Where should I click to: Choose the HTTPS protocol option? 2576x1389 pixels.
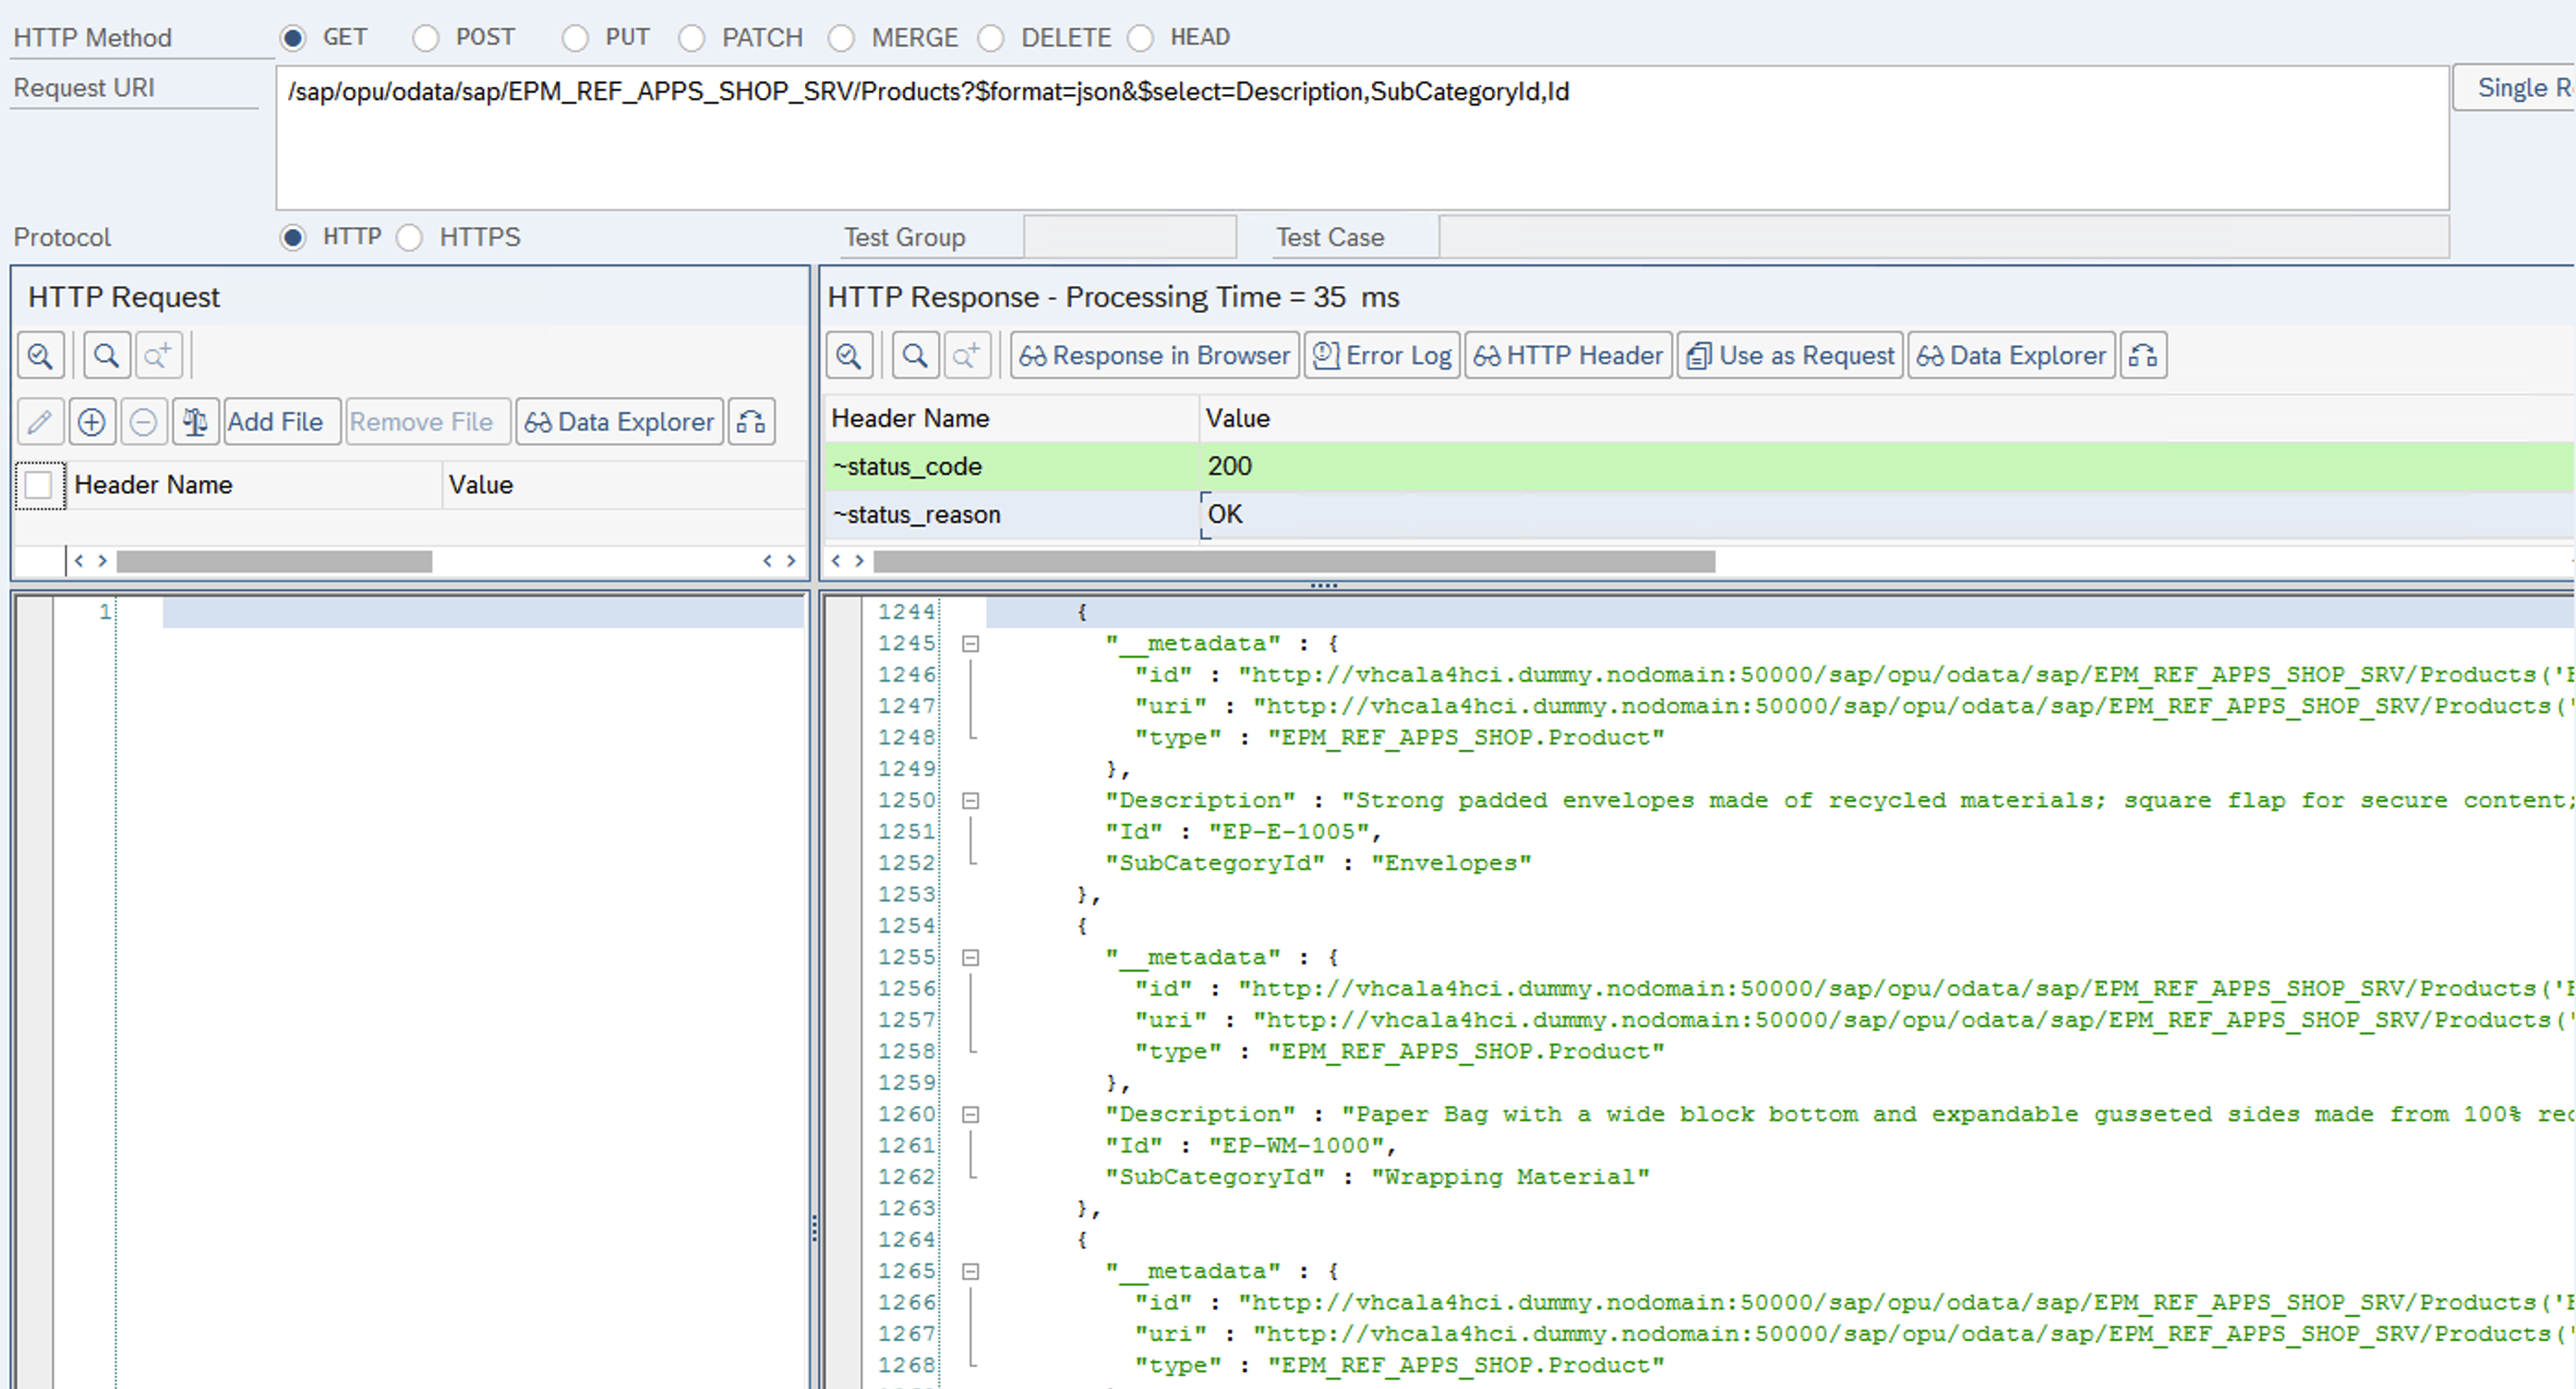pyautogui.click(x=410, y=238)
